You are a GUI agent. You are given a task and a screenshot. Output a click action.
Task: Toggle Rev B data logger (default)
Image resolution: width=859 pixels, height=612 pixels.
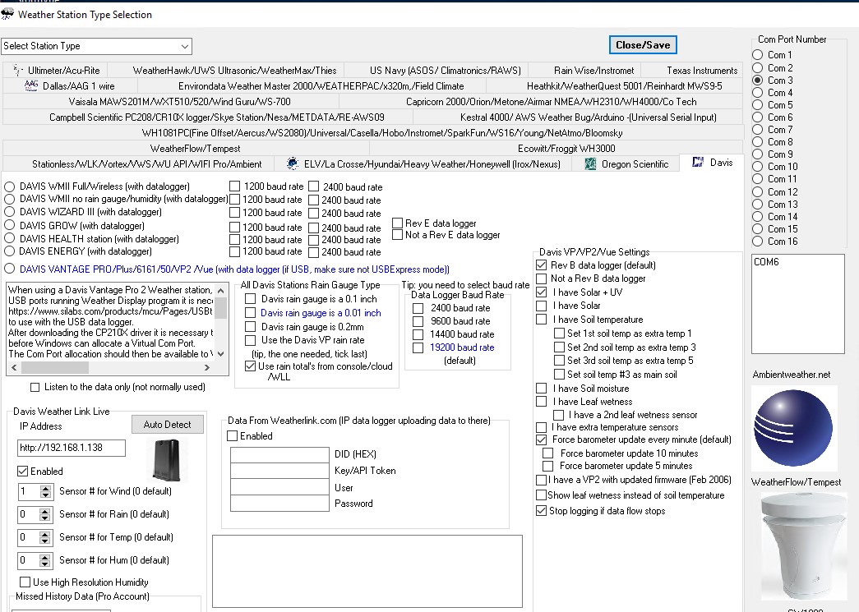pyautogui.click(x=541, y=265)
